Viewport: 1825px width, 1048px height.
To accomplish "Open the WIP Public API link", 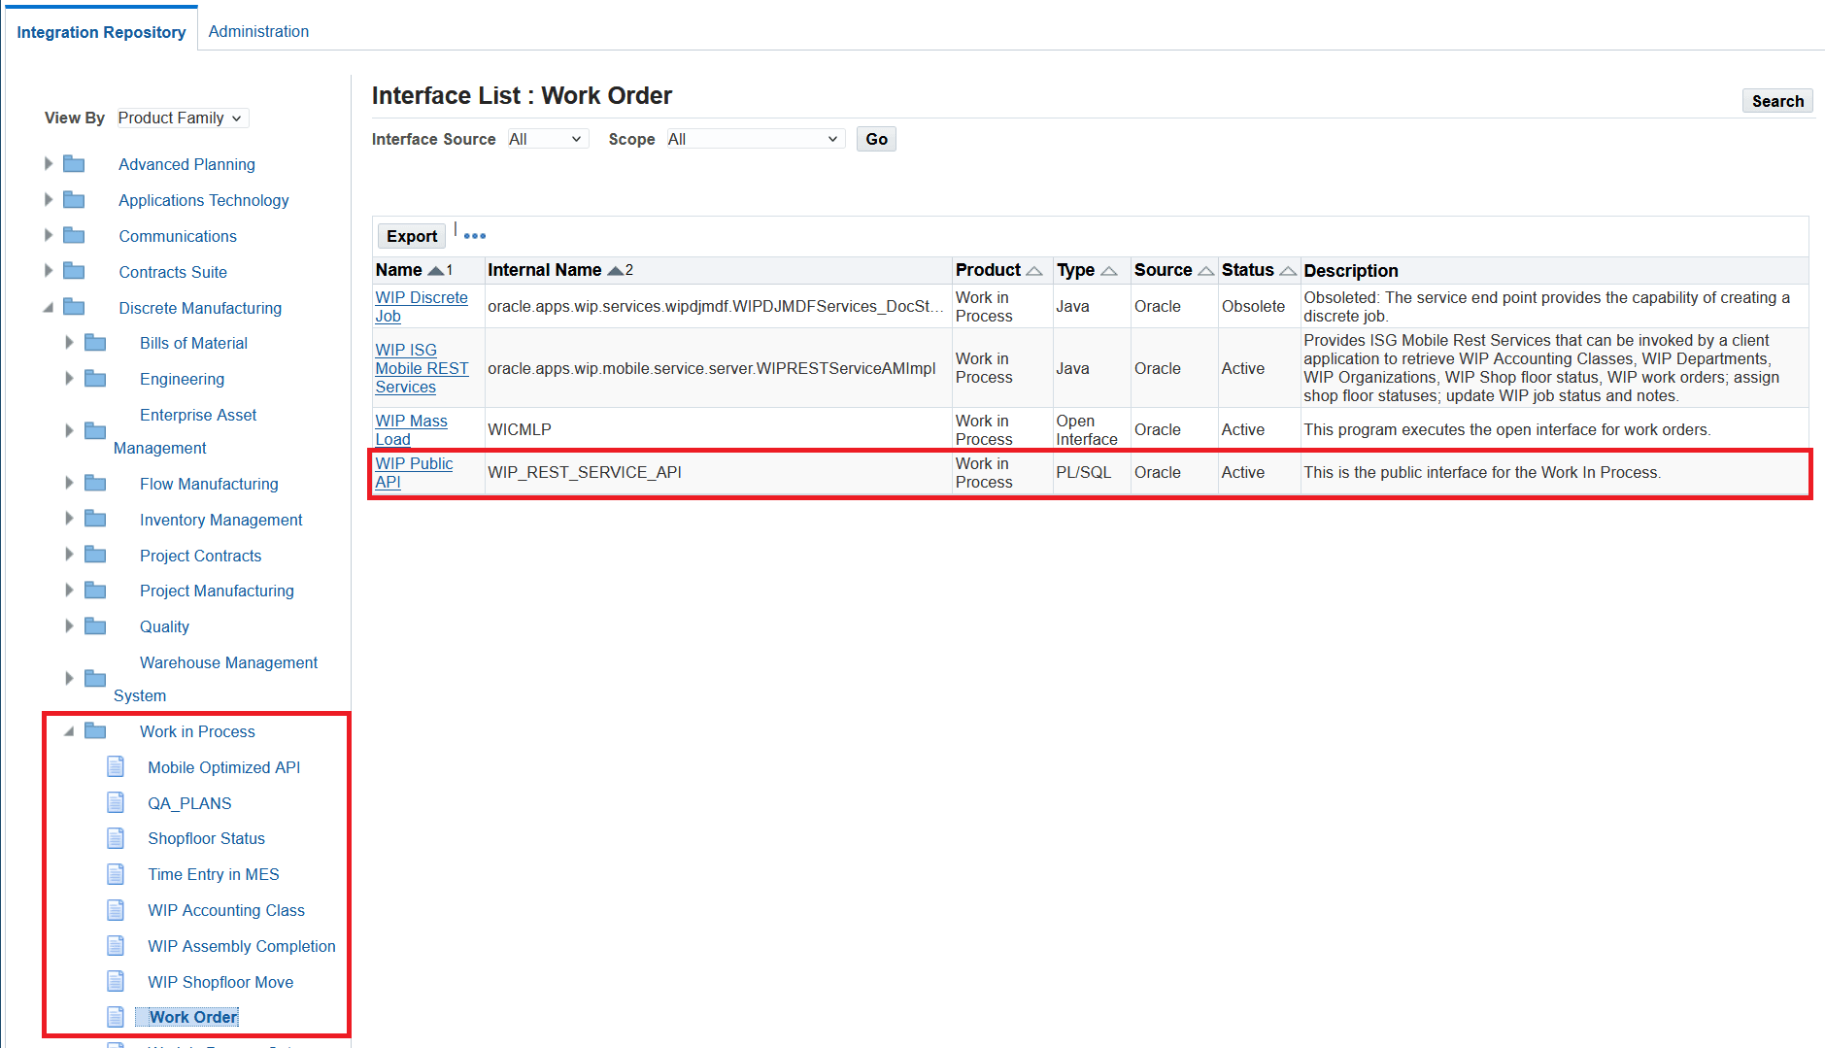I will [415, 472].
